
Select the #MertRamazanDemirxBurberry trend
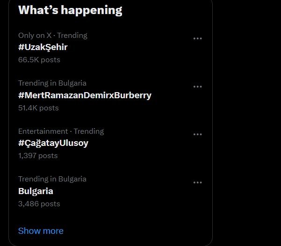tap(85, 95)
